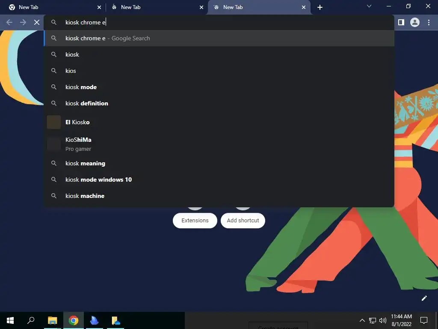The height and width of the screenshot is (329, 438).
Task: Show hidden system tray icons
Action: [362, 320]
